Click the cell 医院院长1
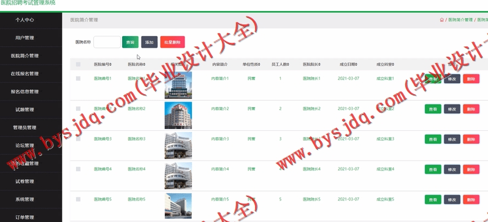 pyautogui.click(x=311, y=78)
